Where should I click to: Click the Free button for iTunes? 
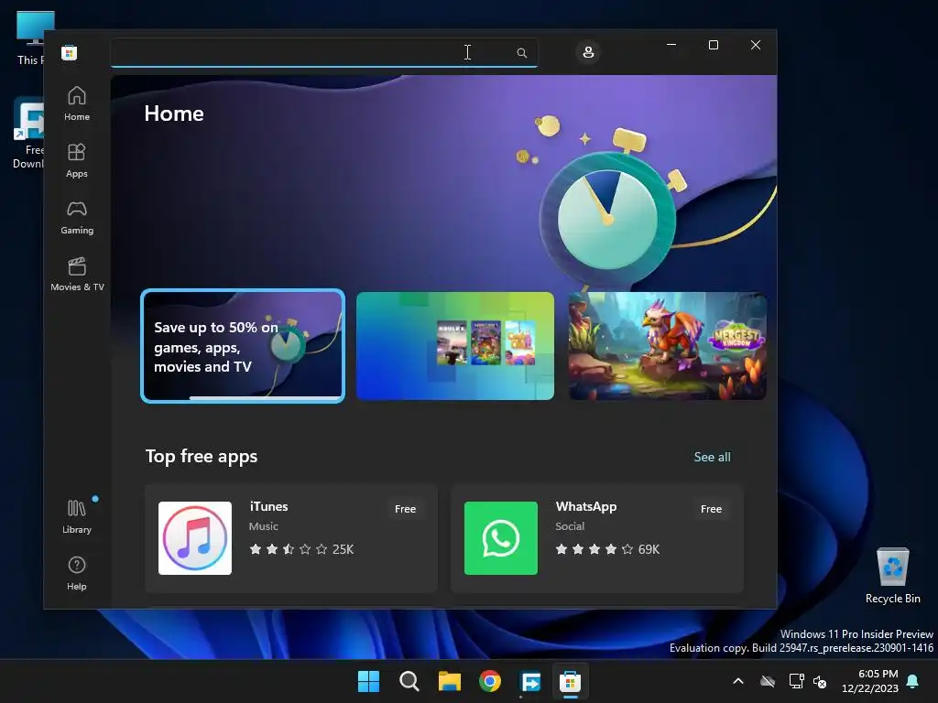pyautogui.click(x=405, y=509)
